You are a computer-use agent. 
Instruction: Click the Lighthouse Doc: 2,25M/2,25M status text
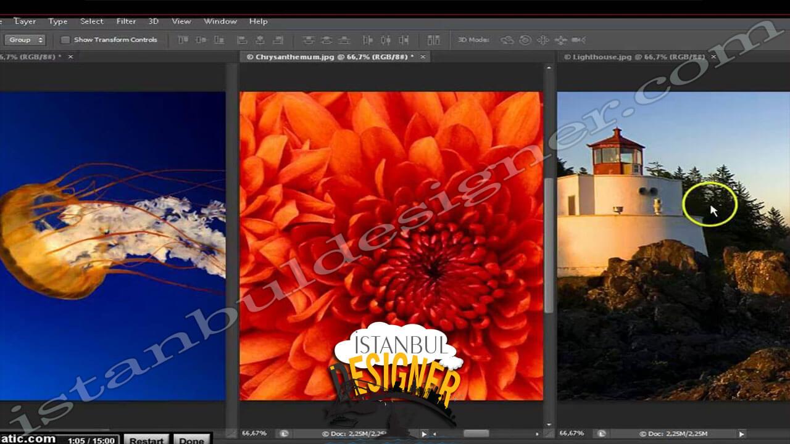pos(673,434)
